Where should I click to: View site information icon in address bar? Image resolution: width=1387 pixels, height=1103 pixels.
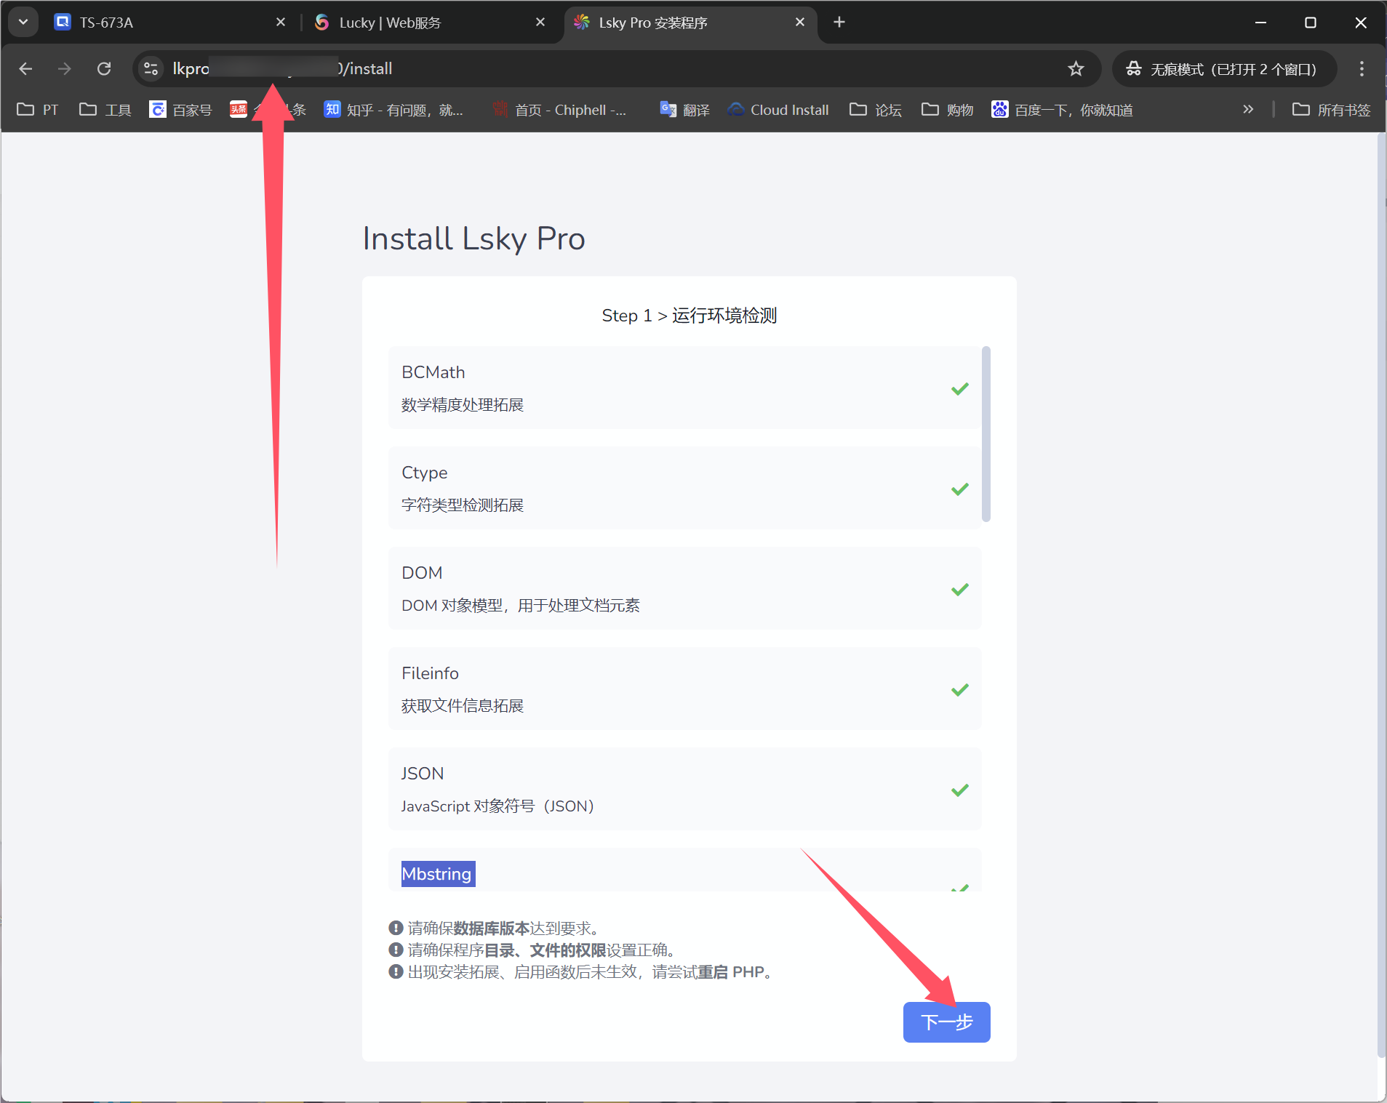coord(151,68)
